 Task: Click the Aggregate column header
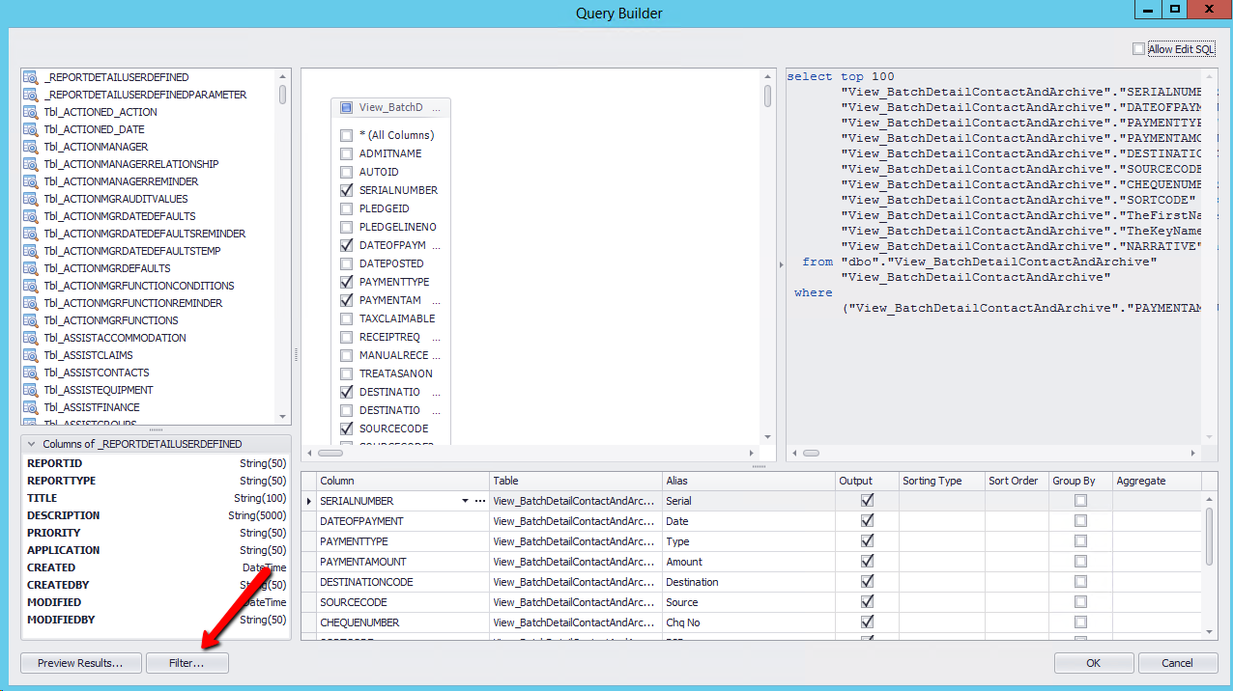tap(1157, 481)
